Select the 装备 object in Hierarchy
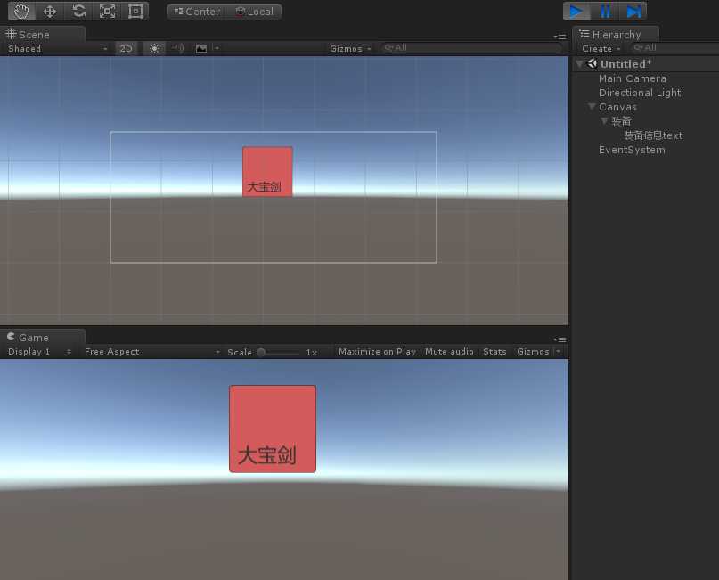The width and height of the screenshot is (719, 580). pos(621,121)
